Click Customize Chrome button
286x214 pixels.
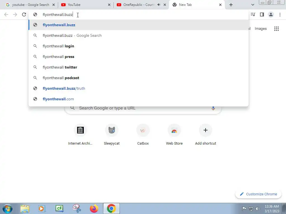[258, 194]
